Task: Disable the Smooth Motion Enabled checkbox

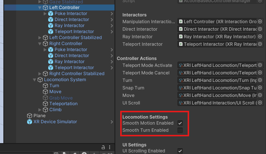Action: [180, 123]
